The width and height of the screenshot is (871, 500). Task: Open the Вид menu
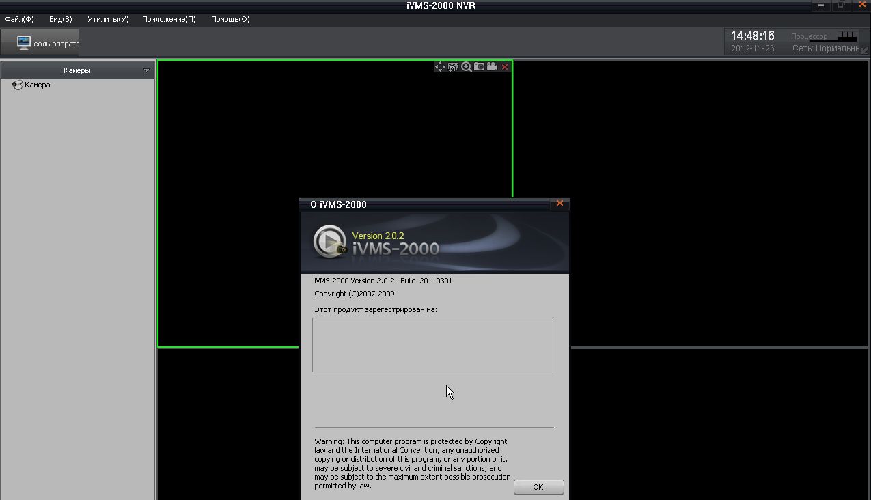(60, 19)
